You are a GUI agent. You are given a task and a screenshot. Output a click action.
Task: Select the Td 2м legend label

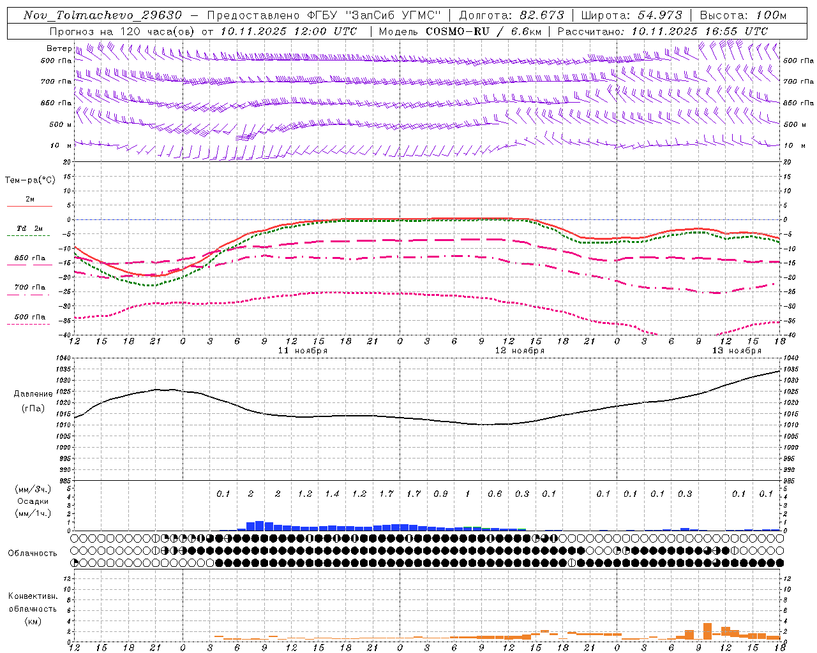[30, 228]
